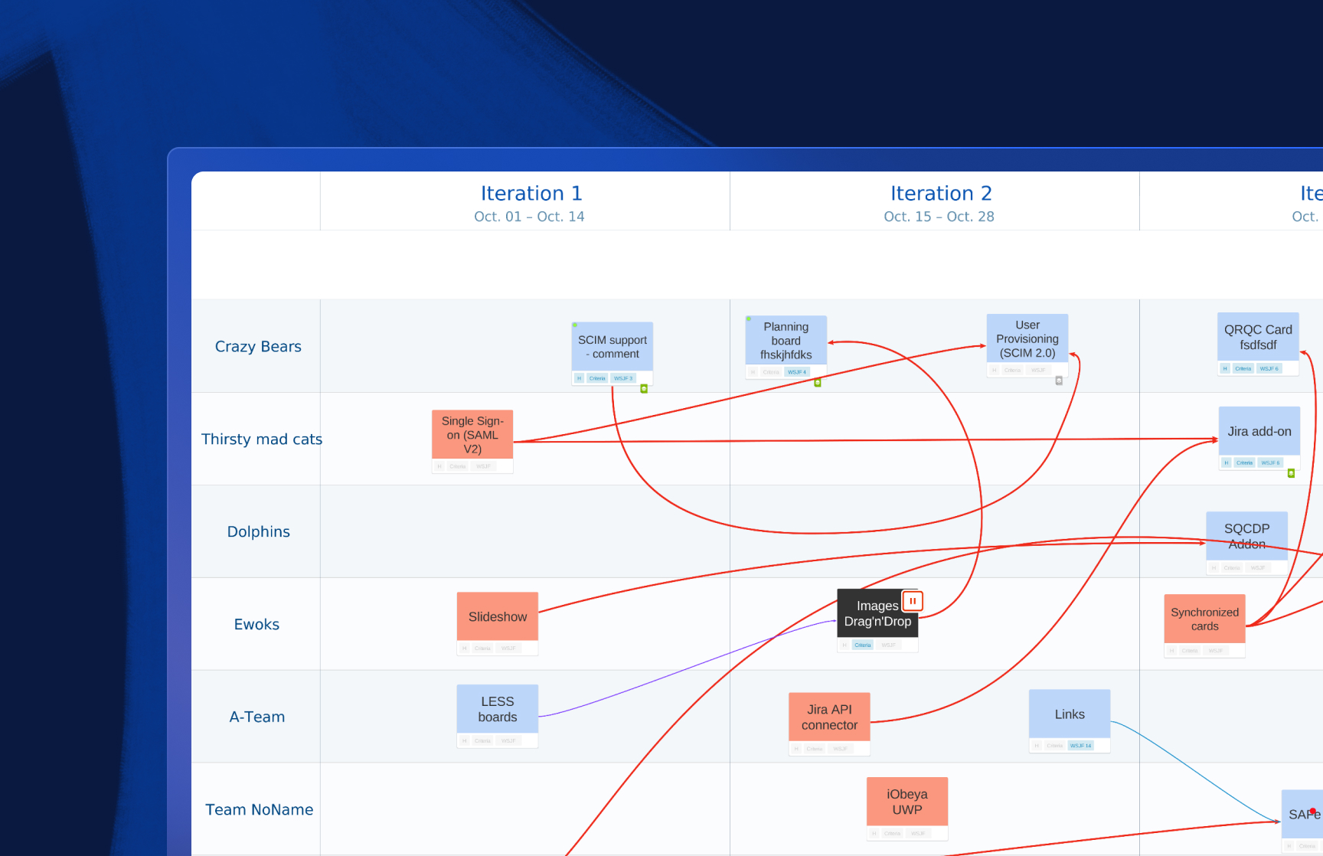The image size is (1323, 856).
Task: Click the green status dot on SCIM support card
Action: [574, 325]
